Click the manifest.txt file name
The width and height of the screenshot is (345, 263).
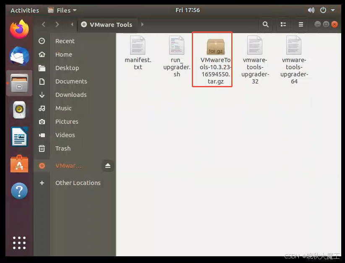click(x=138, y=64)
